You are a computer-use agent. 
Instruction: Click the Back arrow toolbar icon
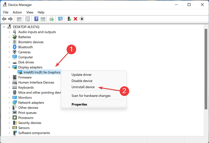tap(4, 19)
